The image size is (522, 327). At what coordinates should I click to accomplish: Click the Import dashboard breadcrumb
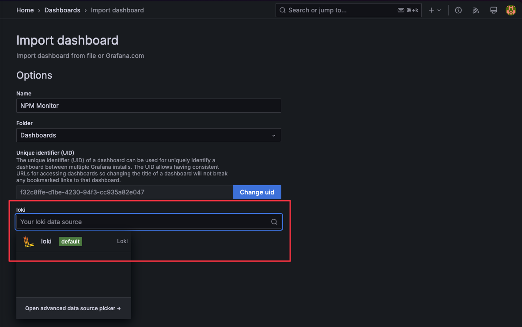click(117, 10)
